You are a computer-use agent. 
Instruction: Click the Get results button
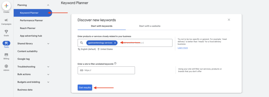[85, 88]
